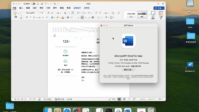Click the Italic formatting icon
The image size is (199, 112).
pyautogui.click(x=31, y=17)
